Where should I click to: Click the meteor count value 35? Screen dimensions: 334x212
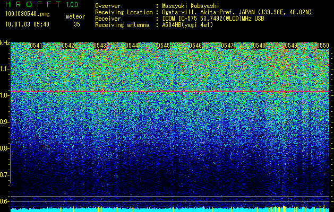[x=77, y=24]
